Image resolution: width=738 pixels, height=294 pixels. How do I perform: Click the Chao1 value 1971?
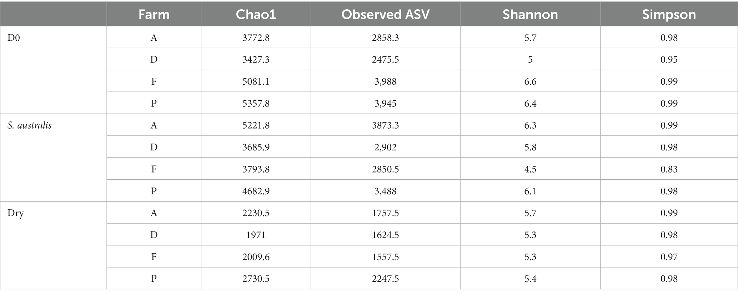click(256, 235)
